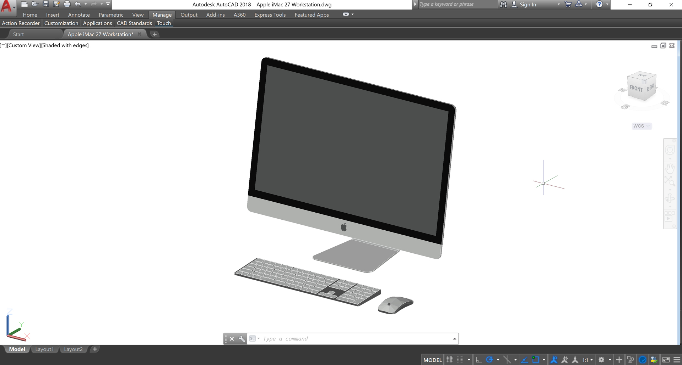Toggle drawing grid display
This screenshot has height=365, width=682.
[x=450, y=360]
